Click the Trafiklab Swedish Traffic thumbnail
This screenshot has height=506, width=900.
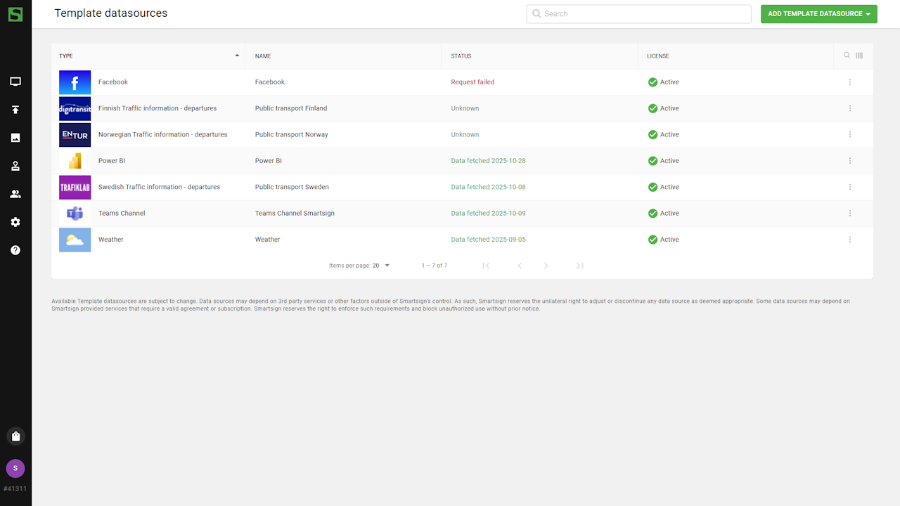click(x=75, y=187)
